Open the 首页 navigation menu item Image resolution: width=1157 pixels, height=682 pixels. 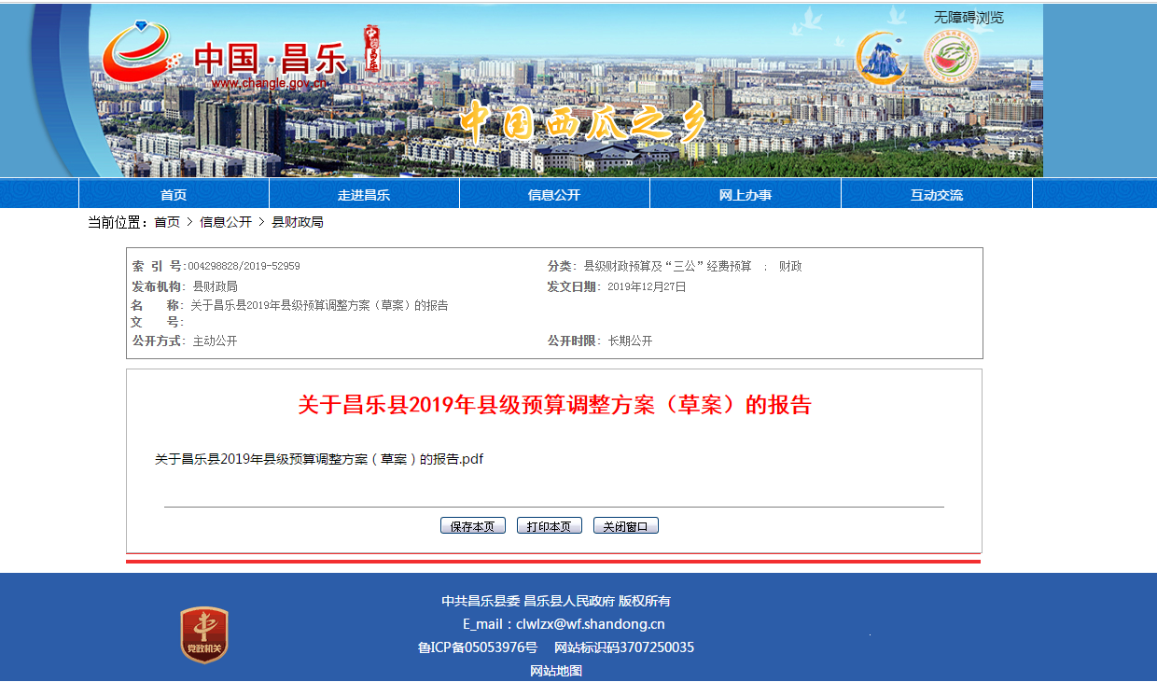coord(174,195)
